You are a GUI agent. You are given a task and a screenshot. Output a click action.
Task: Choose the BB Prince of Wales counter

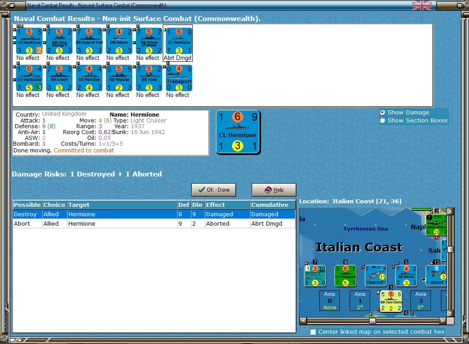click(148, 41)
